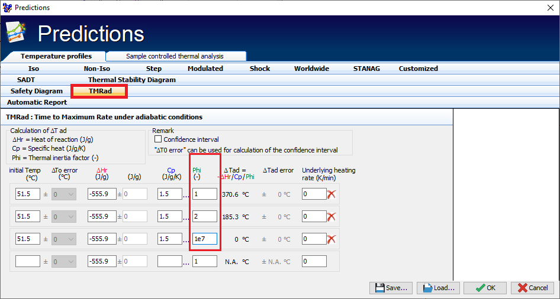
Task: Click the red X on the third row
Action: [332, 239]
